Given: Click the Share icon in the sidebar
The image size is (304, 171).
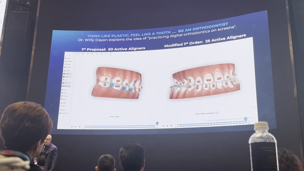Looking at the screenshot, I should point(66,110).
